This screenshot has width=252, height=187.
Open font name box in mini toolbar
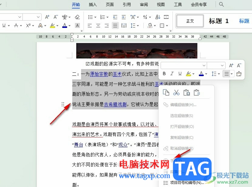184,65
